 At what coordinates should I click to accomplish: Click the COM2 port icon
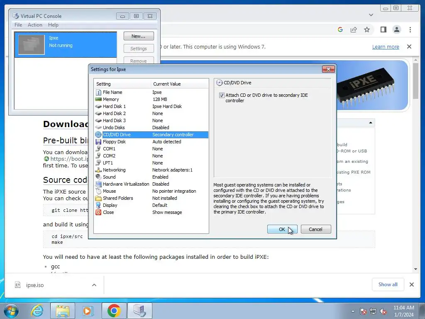98,156
